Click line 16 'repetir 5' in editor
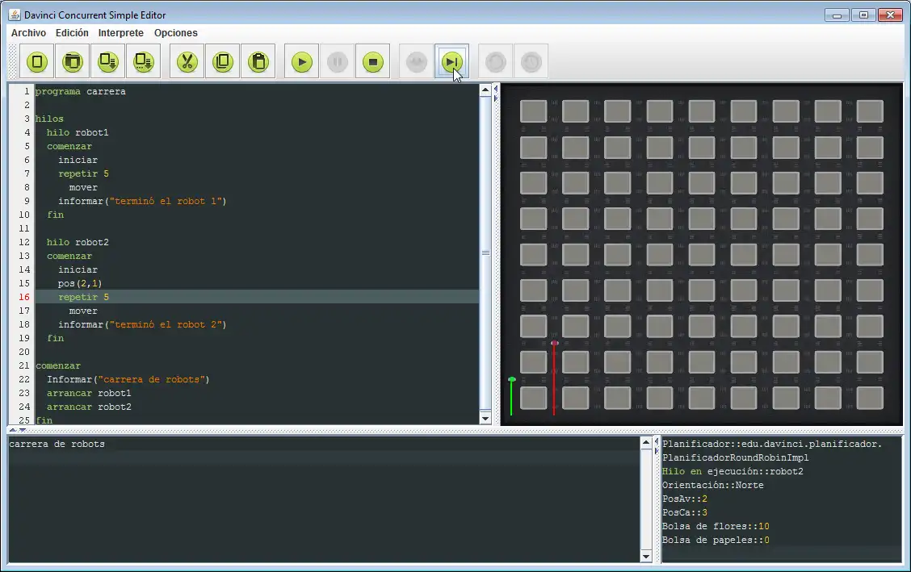Viewport: 911px width, 572px height. pos(83,297)
